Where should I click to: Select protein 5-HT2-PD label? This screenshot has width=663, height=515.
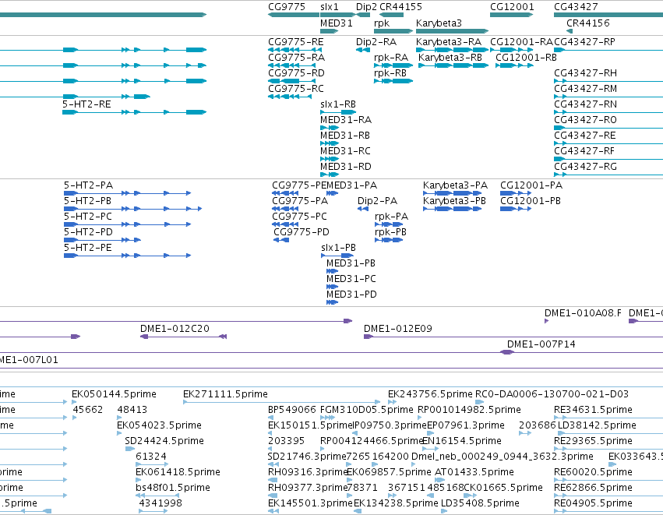pyautogui.click(x=88, y=232)
